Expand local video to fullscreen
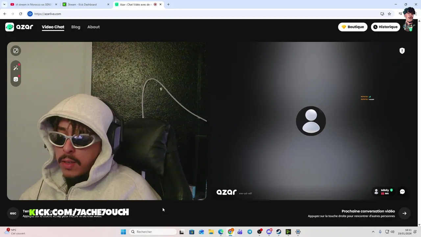The image size is (421, 237). [16, 51]
